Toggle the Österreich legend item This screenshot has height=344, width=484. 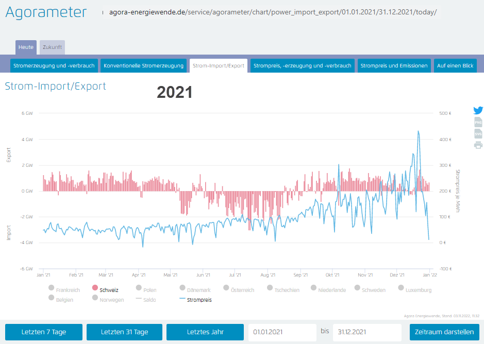[239, 289]
